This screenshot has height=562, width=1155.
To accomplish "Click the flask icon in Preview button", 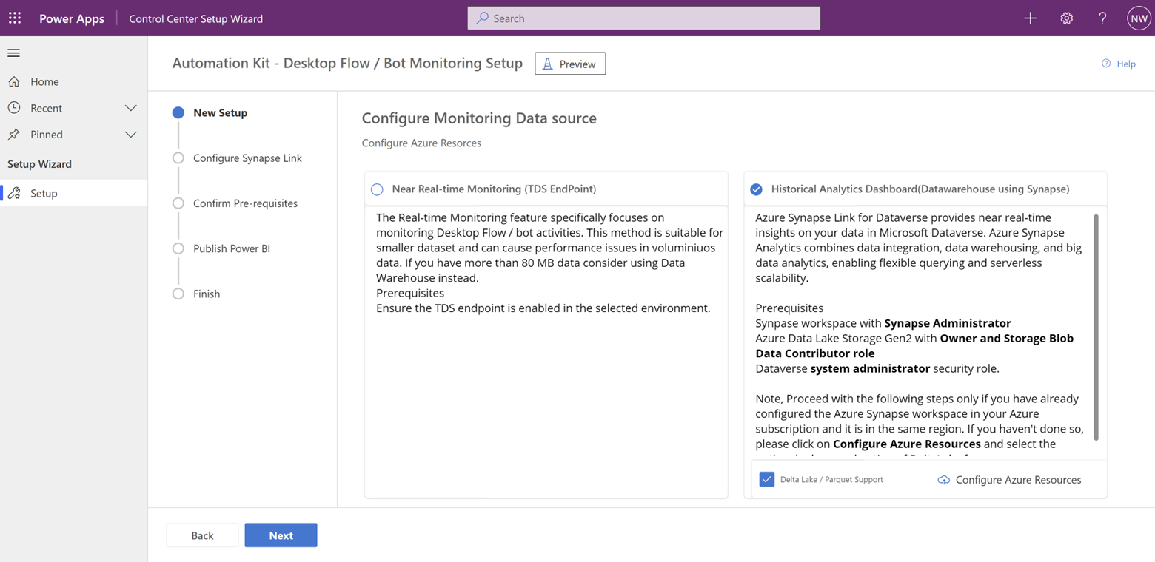I will tap(548, 64).
